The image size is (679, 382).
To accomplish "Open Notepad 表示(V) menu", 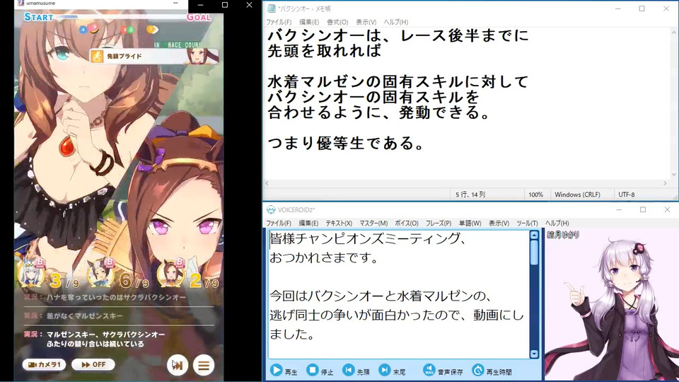I will click(366, 22).
